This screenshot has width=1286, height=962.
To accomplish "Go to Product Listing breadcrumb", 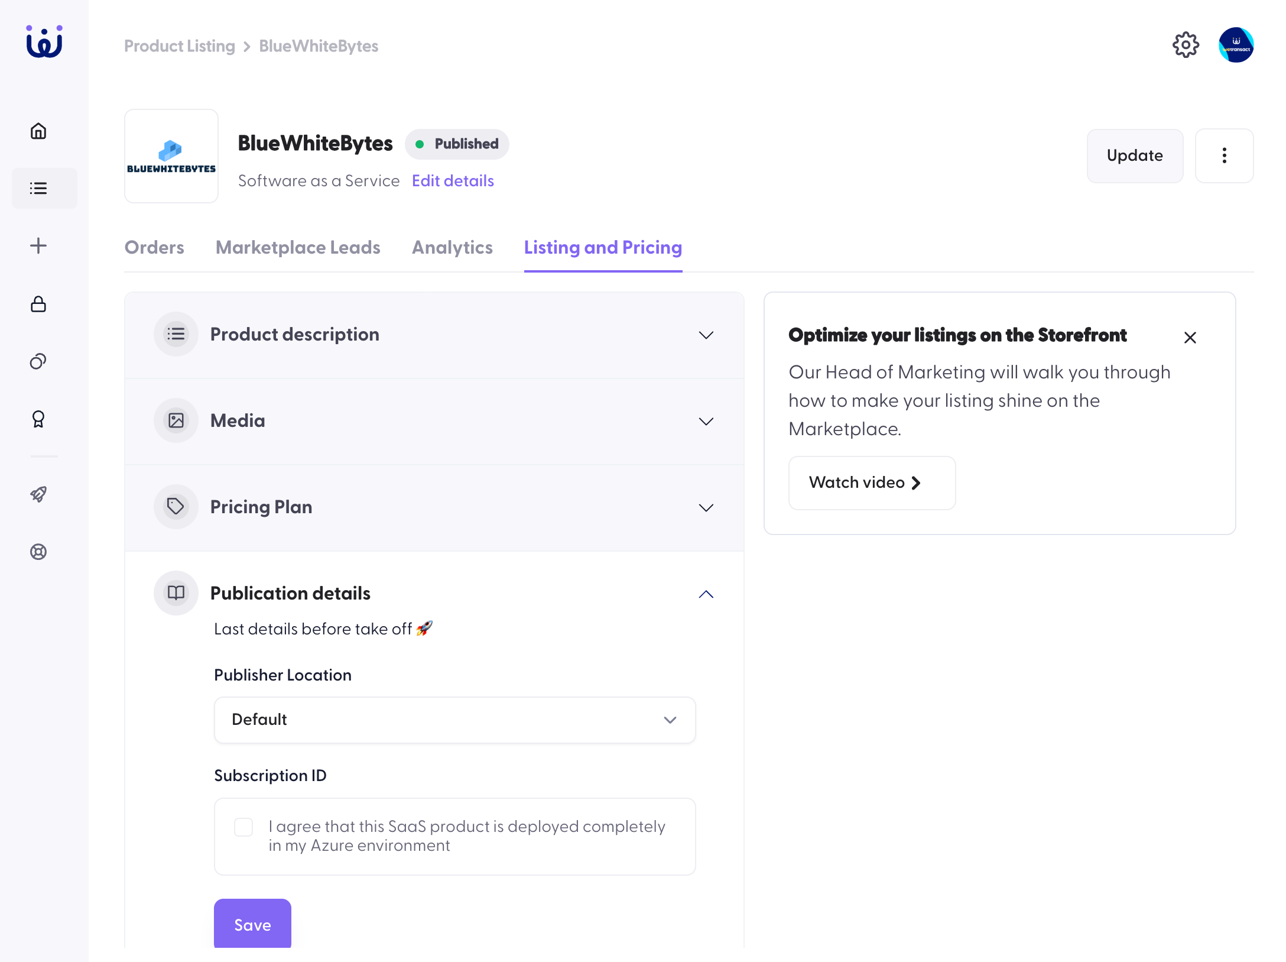I will pyautogui.click(x=180, y=46).
